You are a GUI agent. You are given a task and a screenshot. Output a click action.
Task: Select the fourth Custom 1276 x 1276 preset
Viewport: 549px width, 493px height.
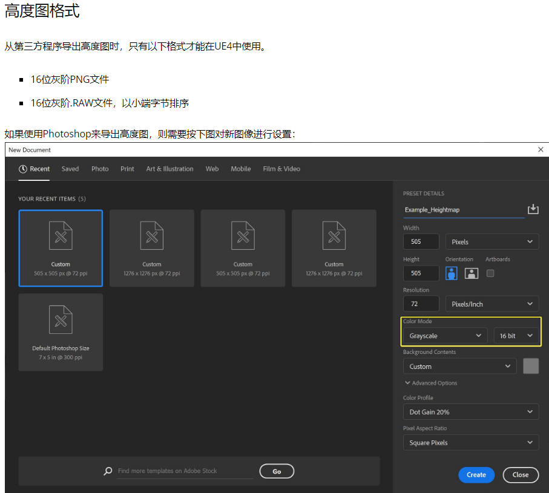tap(334, 248)
